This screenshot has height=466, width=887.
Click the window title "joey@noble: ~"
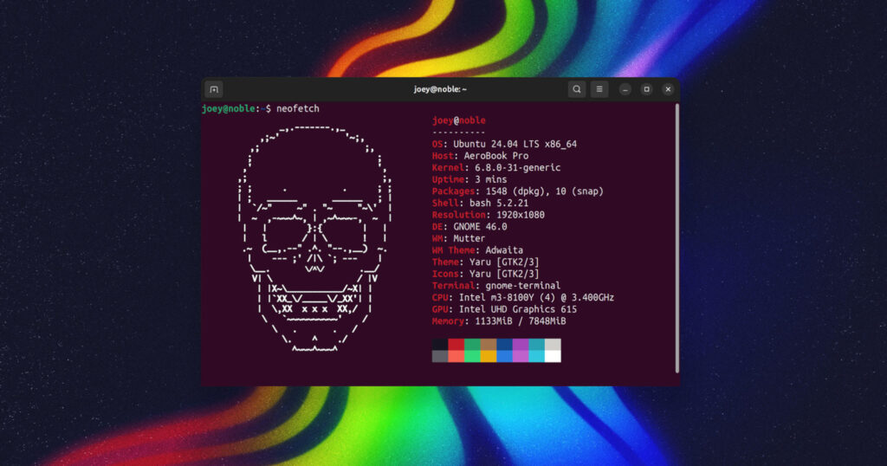click(x=440, y=89)
